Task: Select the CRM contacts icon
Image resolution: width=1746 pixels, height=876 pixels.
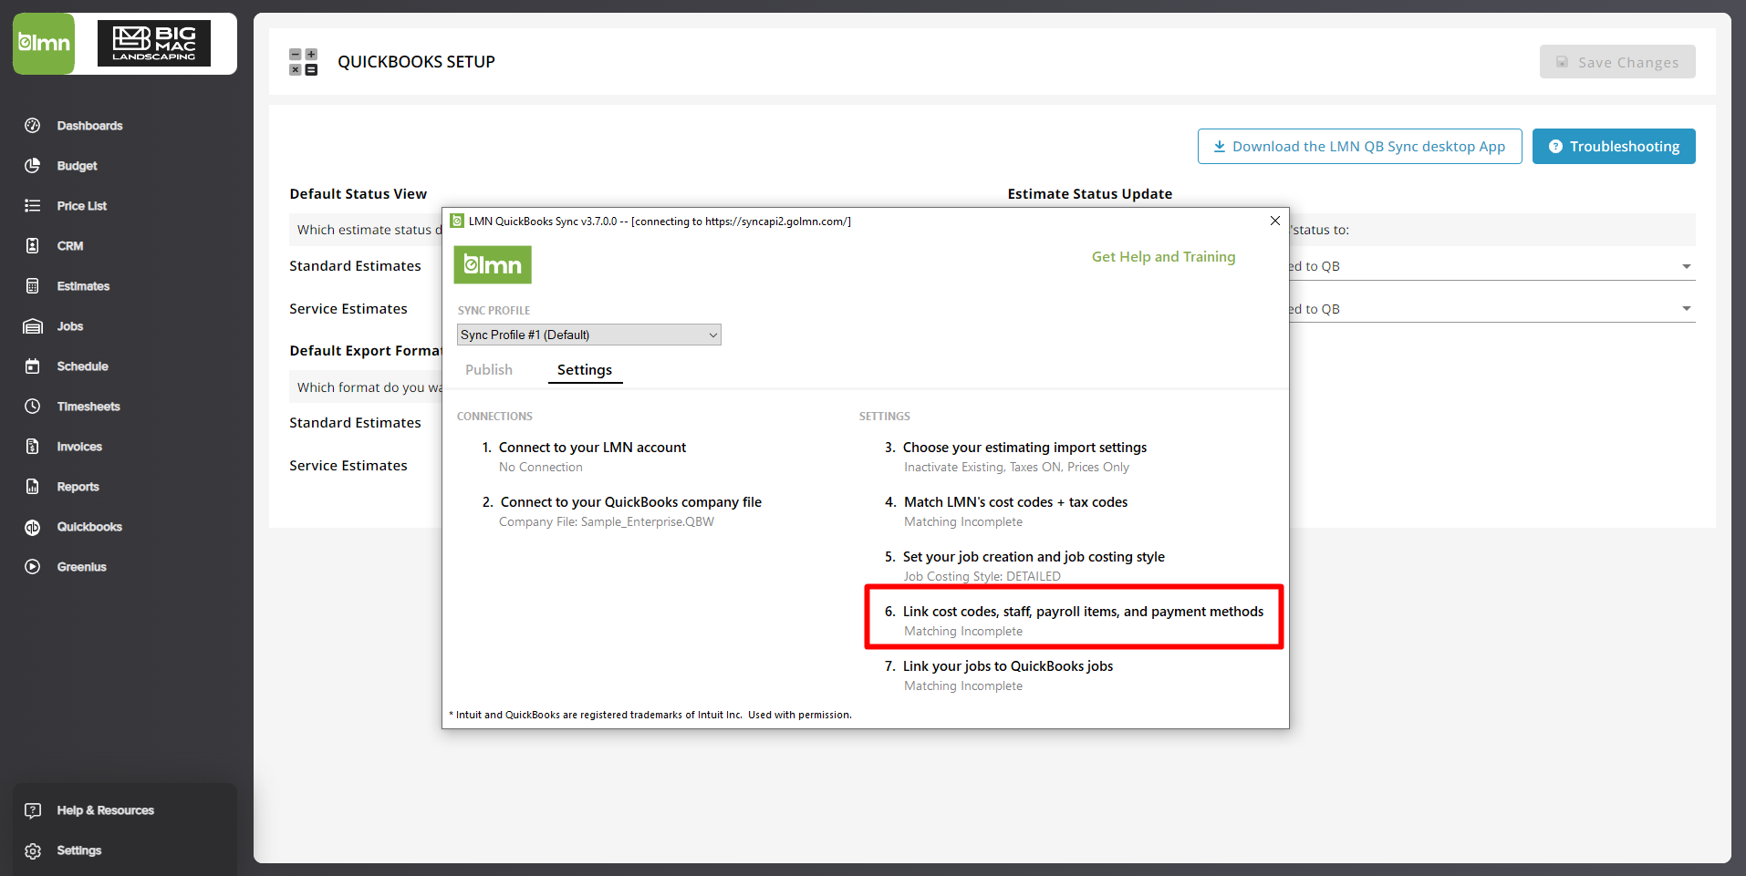Action: pyautogui.click(x=33, y=246)
